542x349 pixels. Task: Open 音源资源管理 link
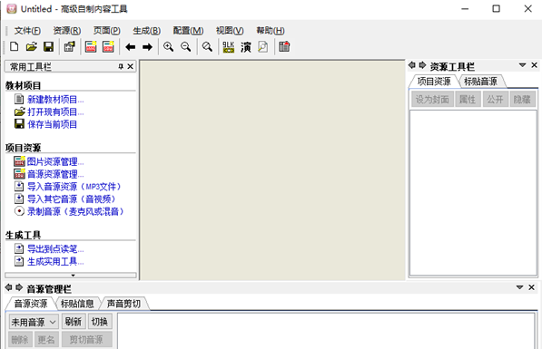[55, 174]
